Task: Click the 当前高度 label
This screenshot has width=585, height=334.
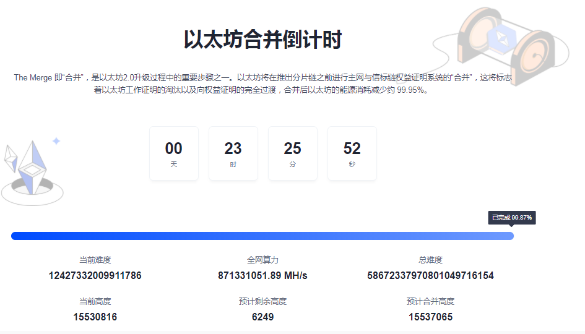Action: coord(95,301)
